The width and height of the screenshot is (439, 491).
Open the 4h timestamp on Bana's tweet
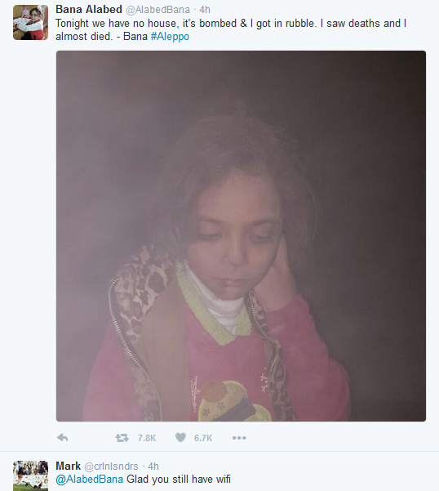(205, 10)
